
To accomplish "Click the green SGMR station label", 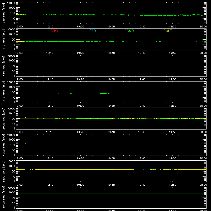I will coord(129,31).
